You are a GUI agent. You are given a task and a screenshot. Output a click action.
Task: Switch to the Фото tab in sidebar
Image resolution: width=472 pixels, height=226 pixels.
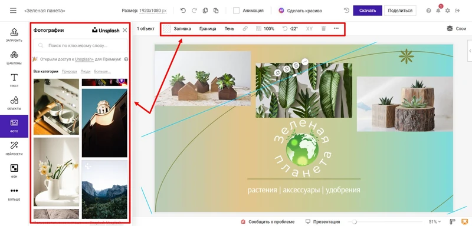pos(14,126)
